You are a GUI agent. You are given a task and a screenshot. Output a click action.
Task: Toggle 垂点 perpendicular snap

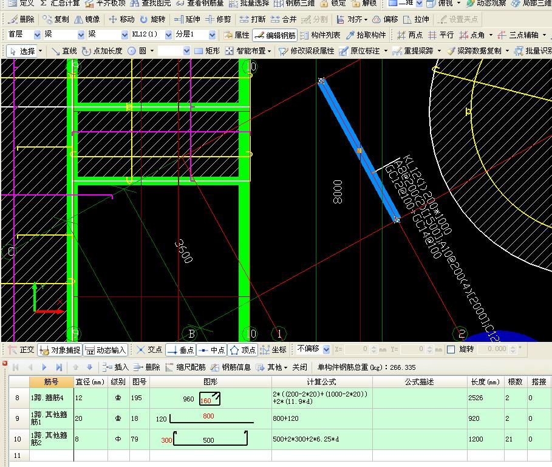[180, 350]
